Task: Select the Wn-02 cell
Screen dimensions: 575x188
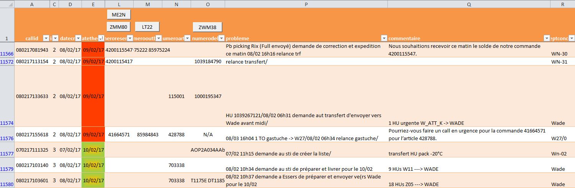Action: click(563, 150)
